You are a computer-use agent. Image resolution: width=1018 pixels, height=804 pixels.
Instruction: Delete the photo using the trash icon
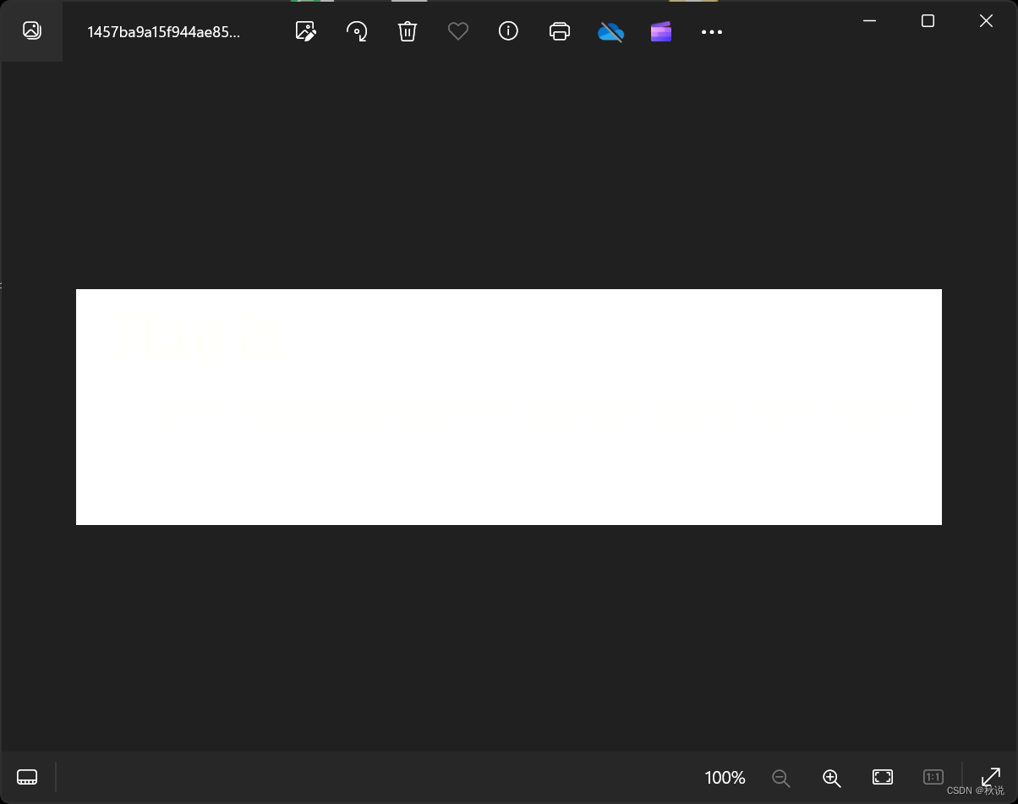click(408, 31)
